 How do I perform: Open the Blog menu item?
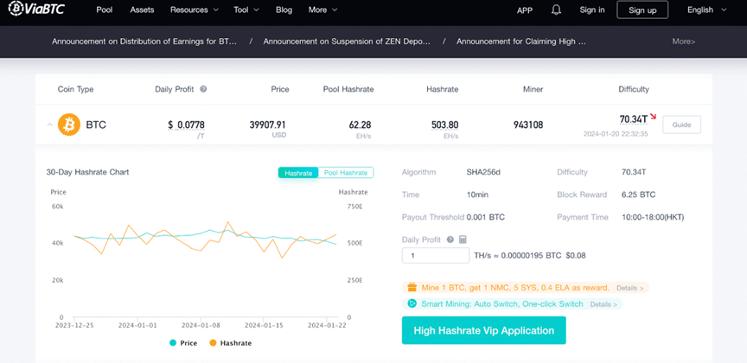tap(284, 10)
